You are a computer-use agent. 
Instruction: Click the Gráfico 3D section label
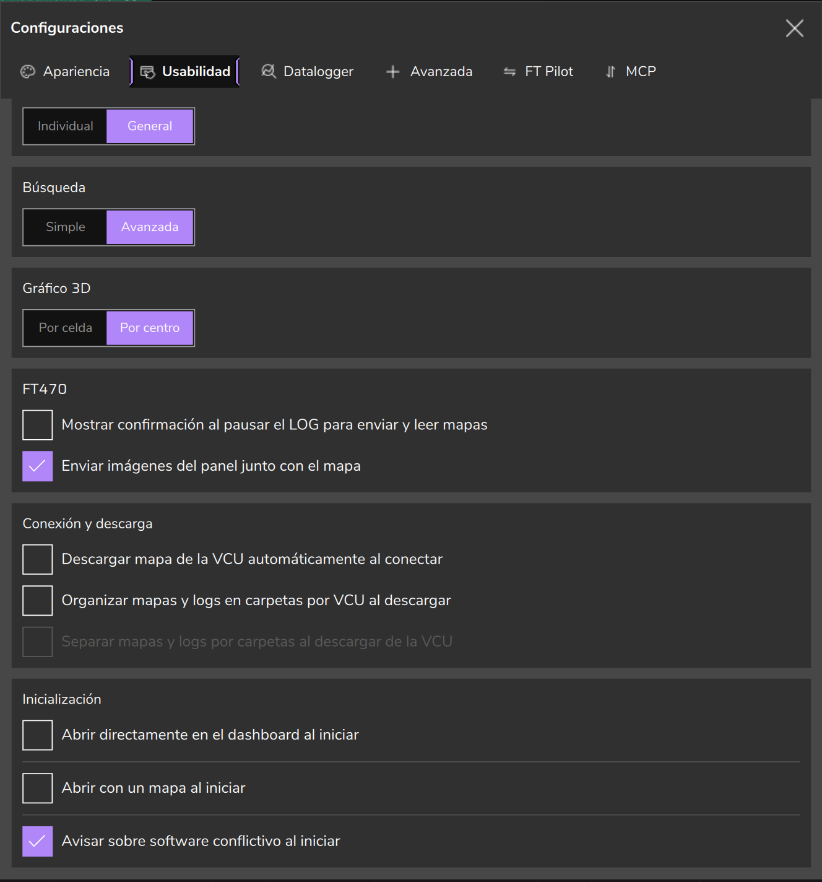(x=56, y=289)
